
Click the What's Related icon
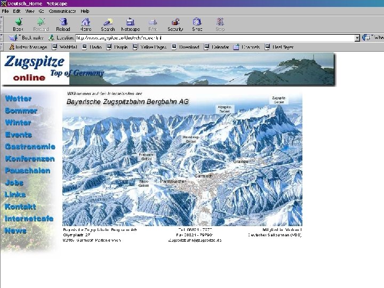click(366, 38)
